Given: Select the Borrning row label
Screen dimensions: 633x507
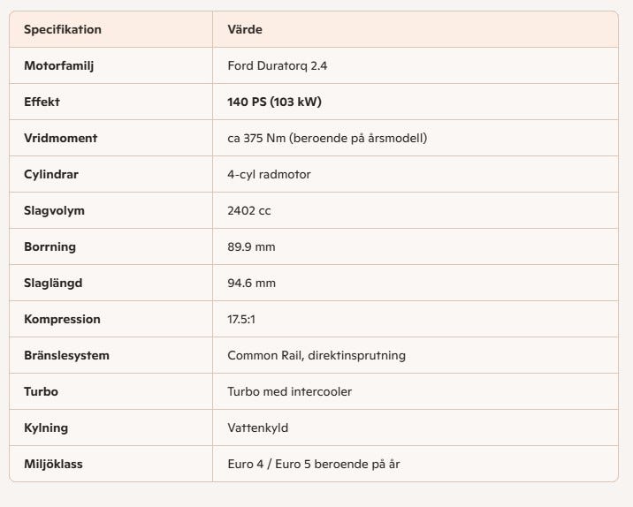Looking at the screenshot, I should pos(50,246).
